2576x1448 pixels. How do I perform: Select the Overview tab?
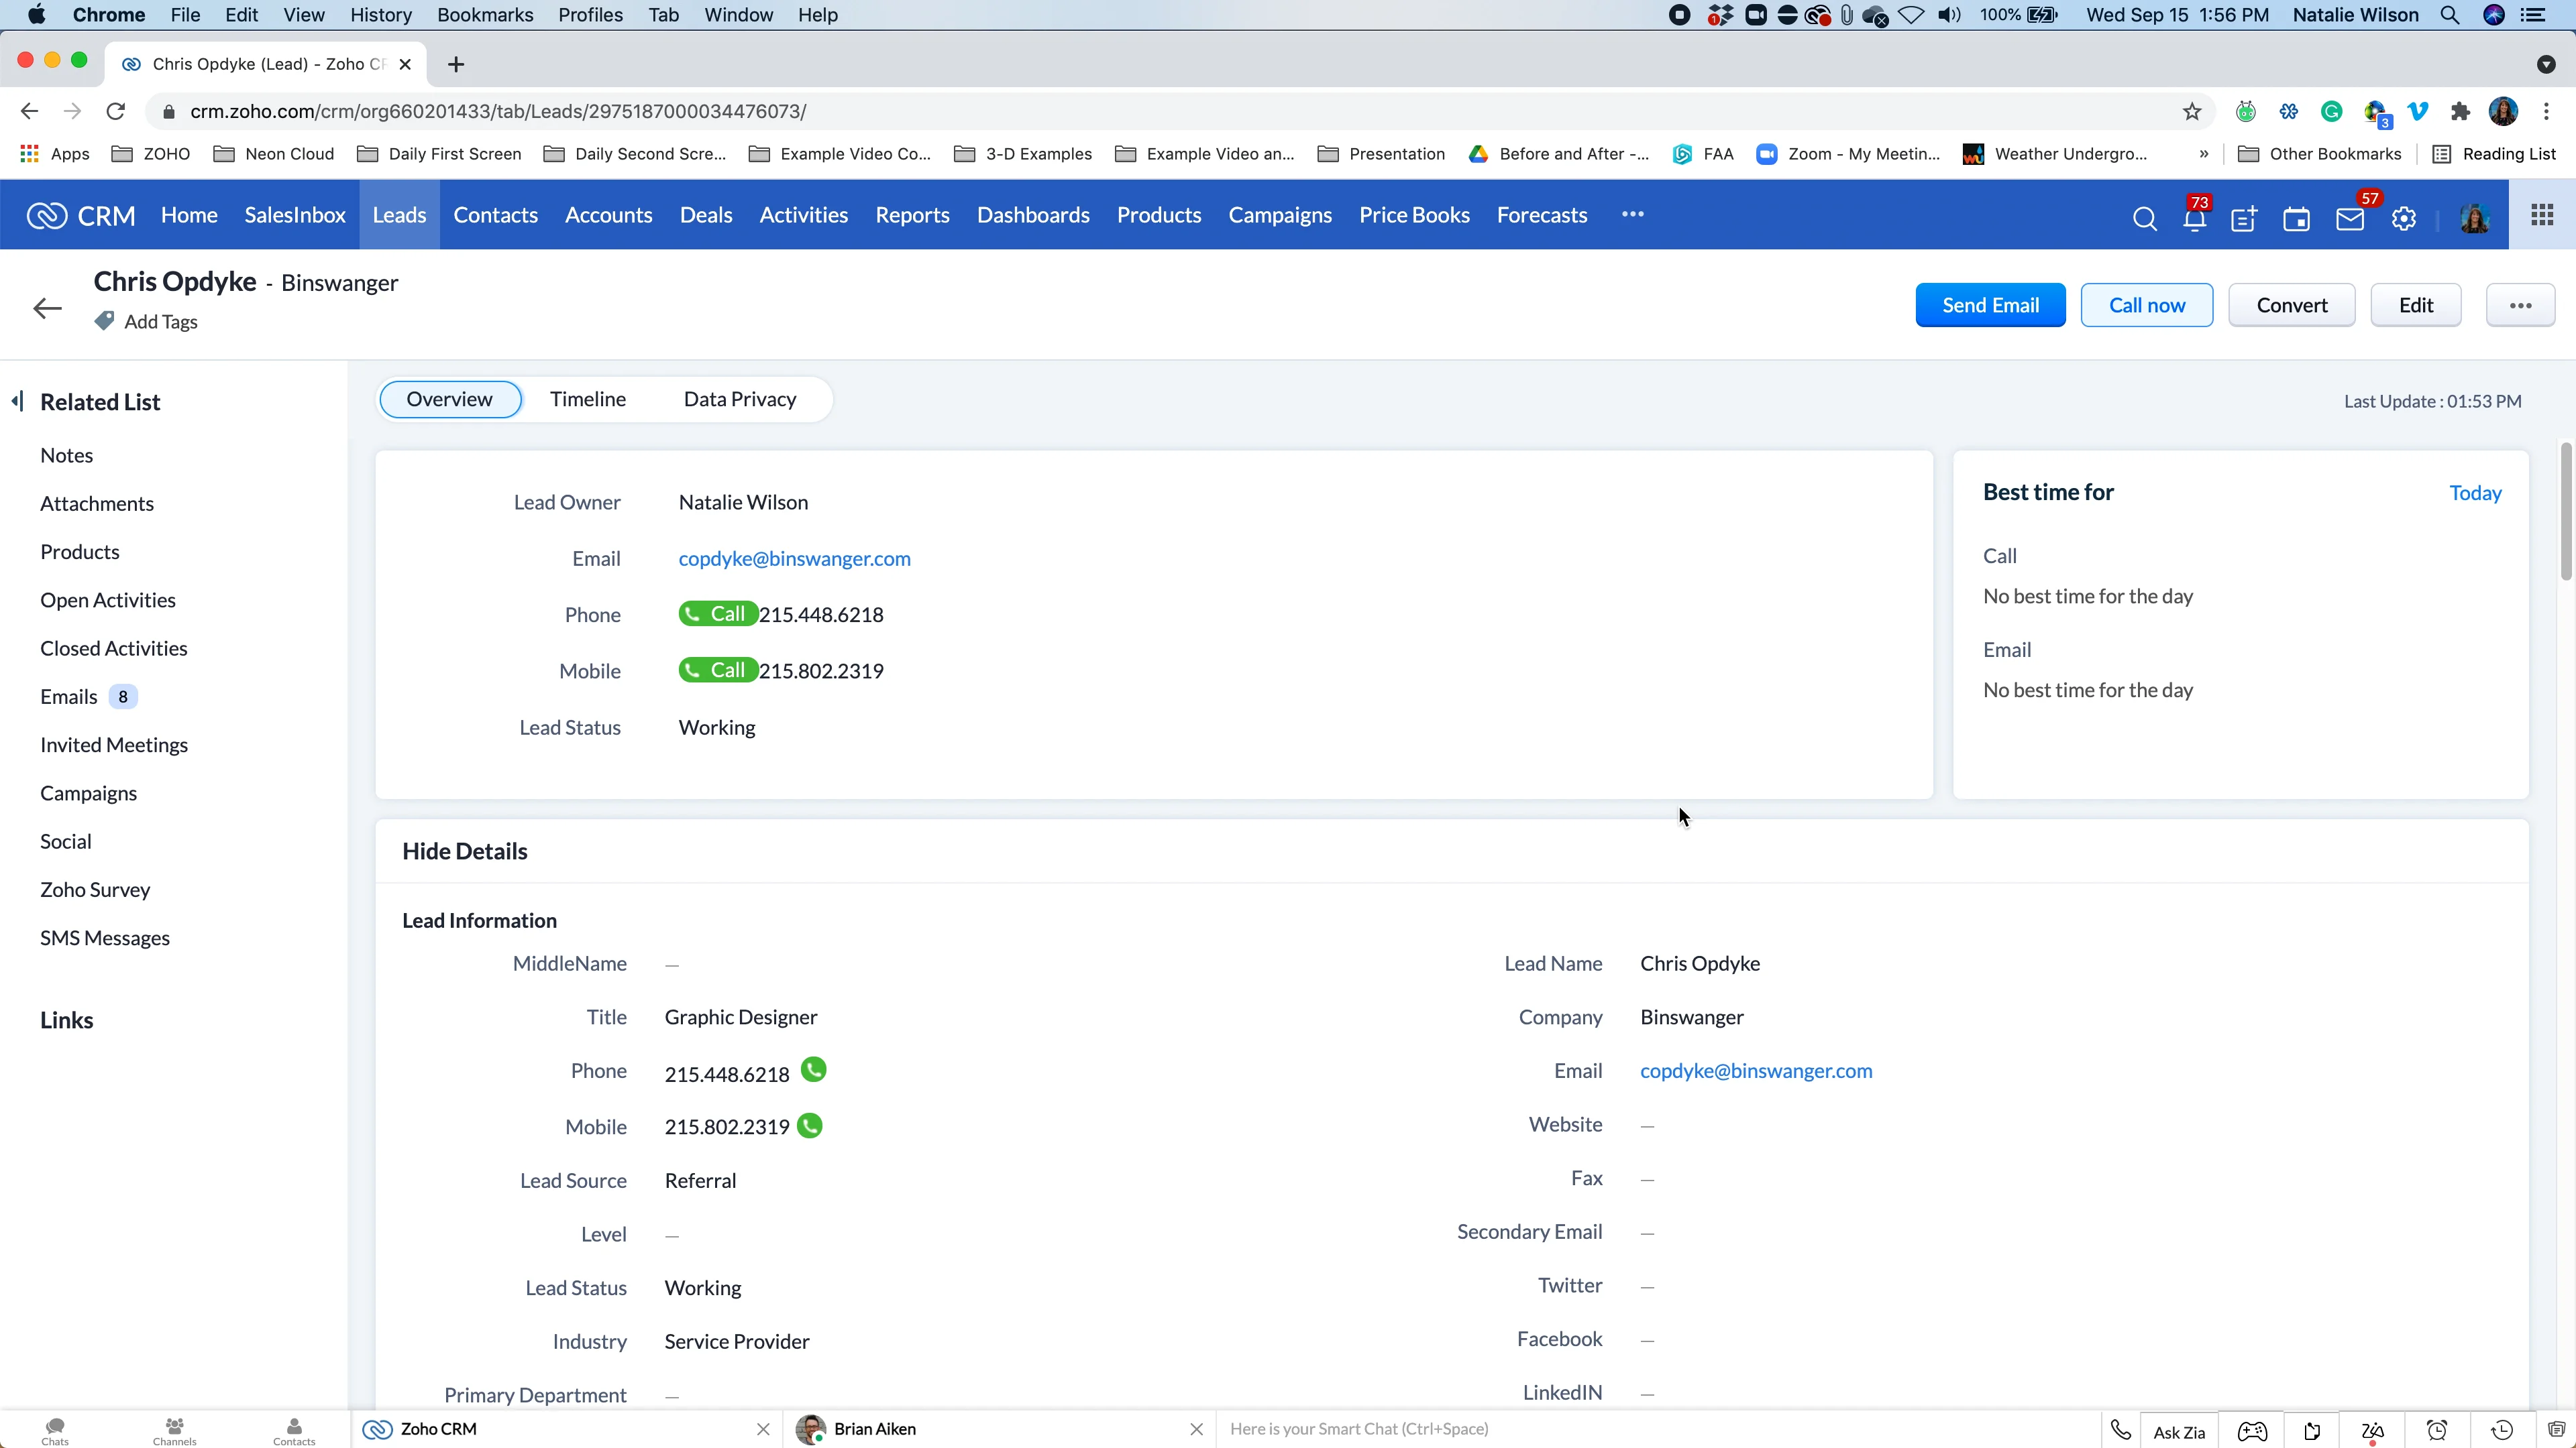point(450,399)
